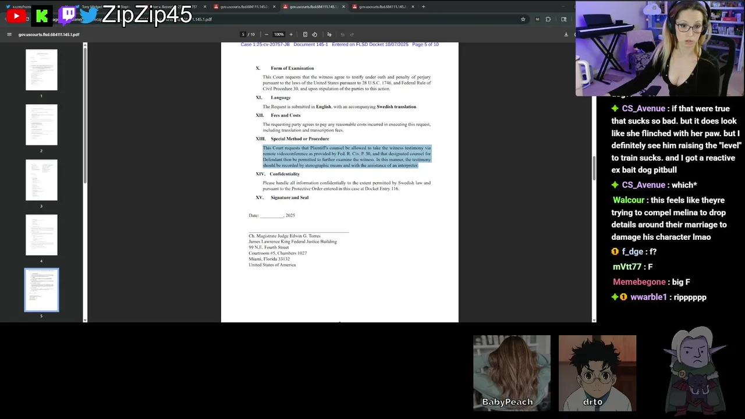
Task: Click the zoom in plus button
Action: pos(291,34)
